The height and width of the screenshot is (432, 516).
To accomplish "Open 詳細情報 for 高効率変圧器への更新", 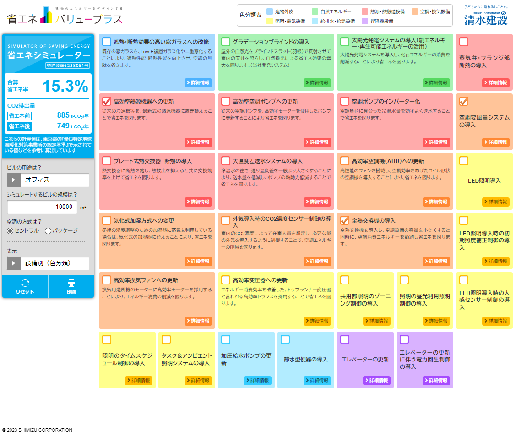I will coord(317,321).
